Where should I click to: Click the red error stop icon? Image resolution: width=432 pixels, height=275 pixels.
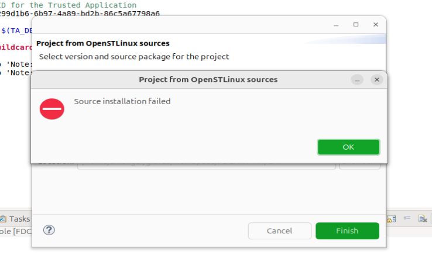(x=52, y=109)
